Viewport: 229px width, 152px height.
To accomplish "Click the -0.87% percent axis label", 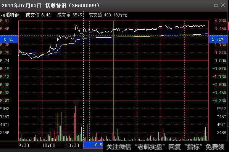I will point(219,69).
